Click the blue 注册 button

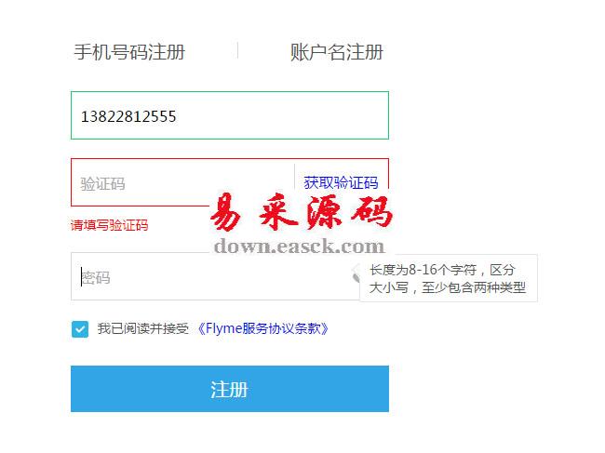click(230, 389)
